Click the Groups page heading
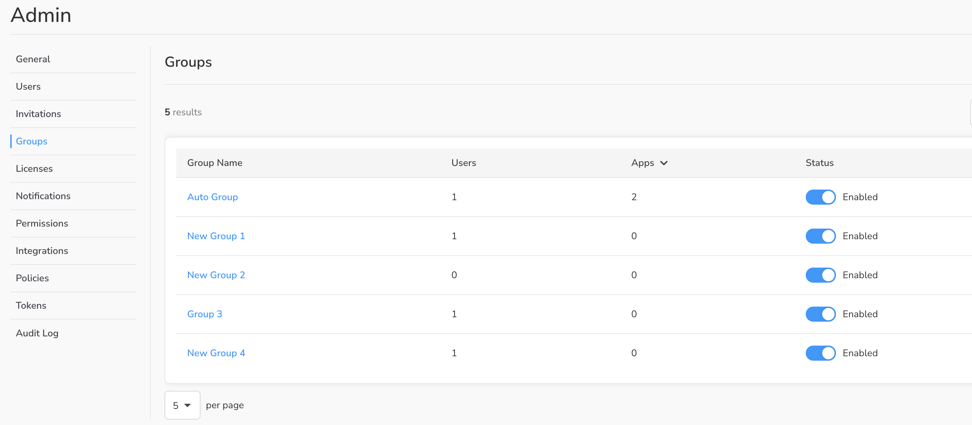972x425 pixels. 188,62
